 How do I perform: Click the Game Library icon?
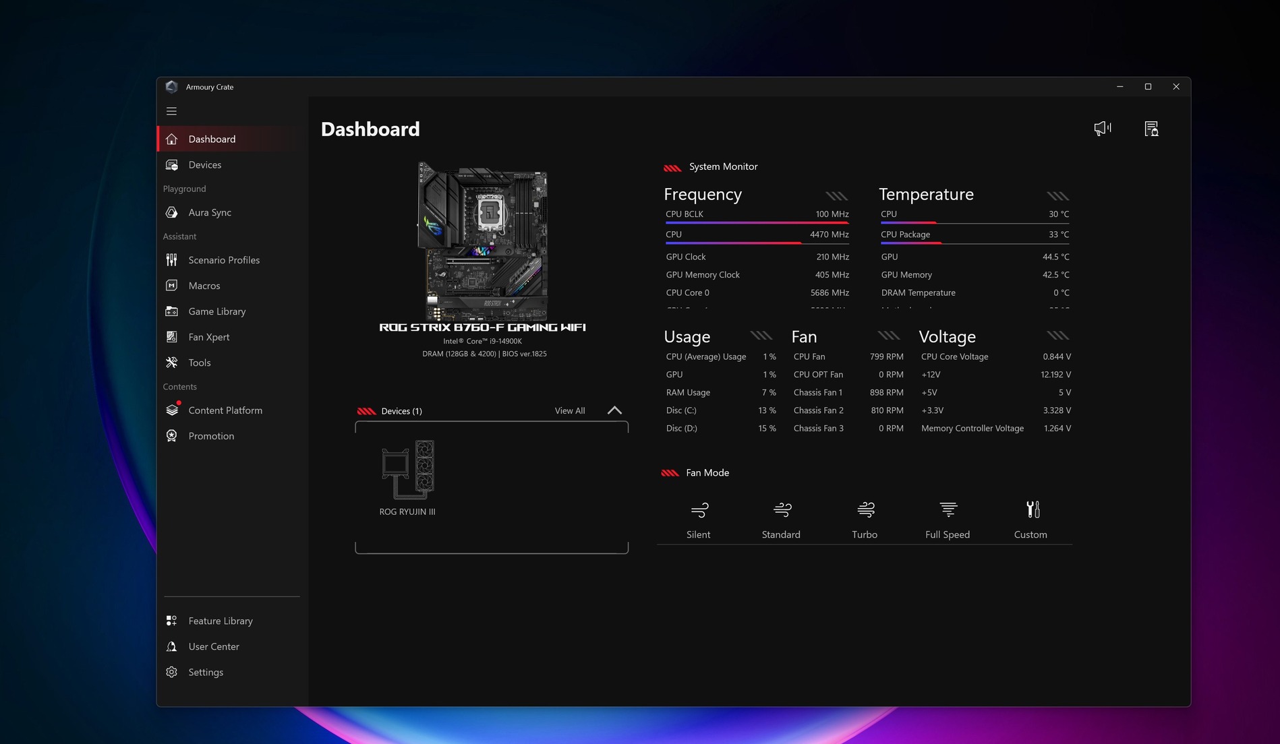click(172, 311)
